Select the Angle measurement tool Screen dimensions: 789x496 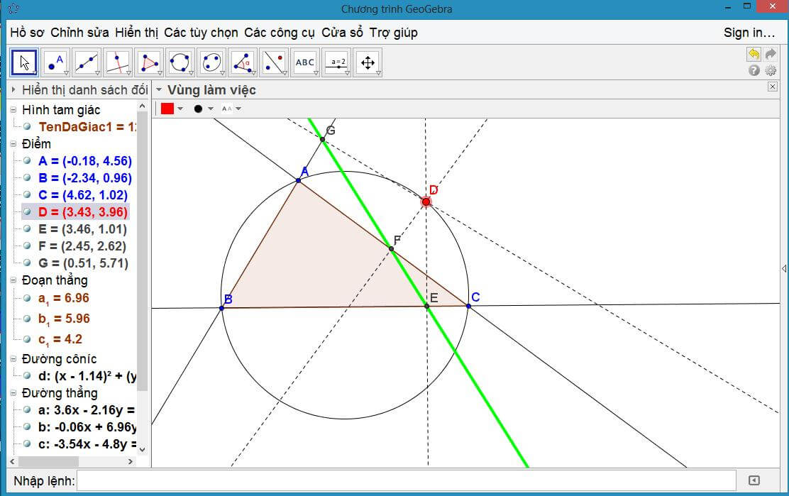point(243,62)
